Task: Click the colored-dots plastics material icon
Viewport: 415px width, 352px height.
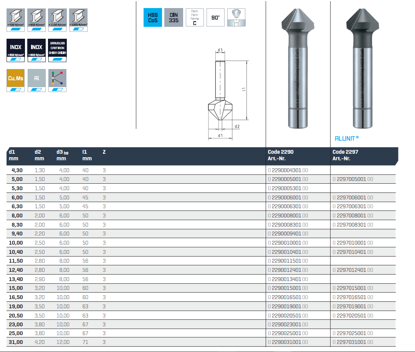Action: pyautogui.click(x=57, y=80)
